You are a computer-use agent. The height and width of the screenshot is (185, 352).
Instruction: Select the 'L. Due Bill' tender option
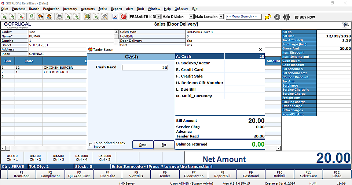[x=220, y=89]
